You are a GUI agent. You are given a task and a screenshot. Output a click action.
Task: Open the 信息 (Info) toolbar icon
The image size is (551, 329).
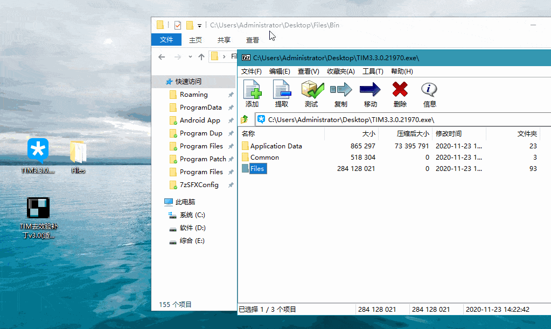click(429, 89)
